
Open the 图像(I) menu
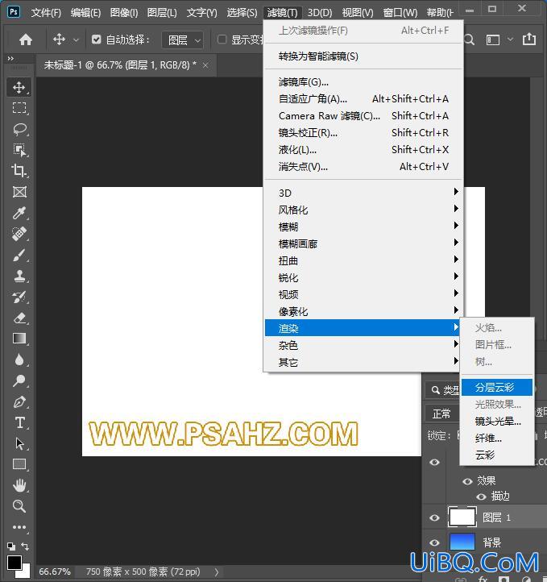(124, 13)
